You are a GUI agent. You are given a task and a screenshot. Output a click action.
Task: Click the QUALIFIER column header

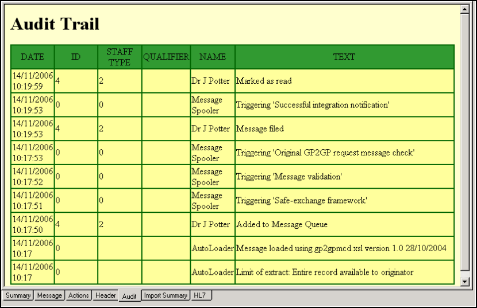click(x=166, y=57)
